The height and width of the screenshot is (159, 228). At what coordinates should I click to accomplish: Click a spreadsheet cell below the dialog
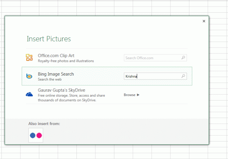click(x=105, y=152)
